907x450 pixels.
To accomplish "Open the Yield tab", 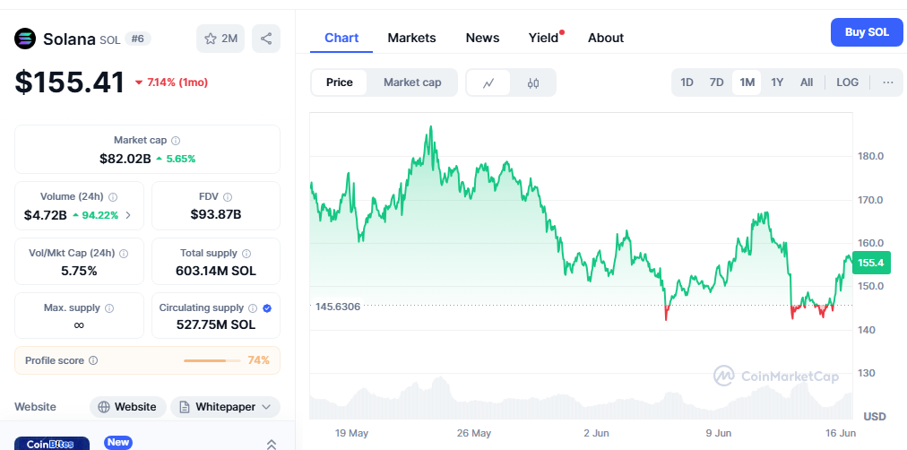I will point(543,38).
